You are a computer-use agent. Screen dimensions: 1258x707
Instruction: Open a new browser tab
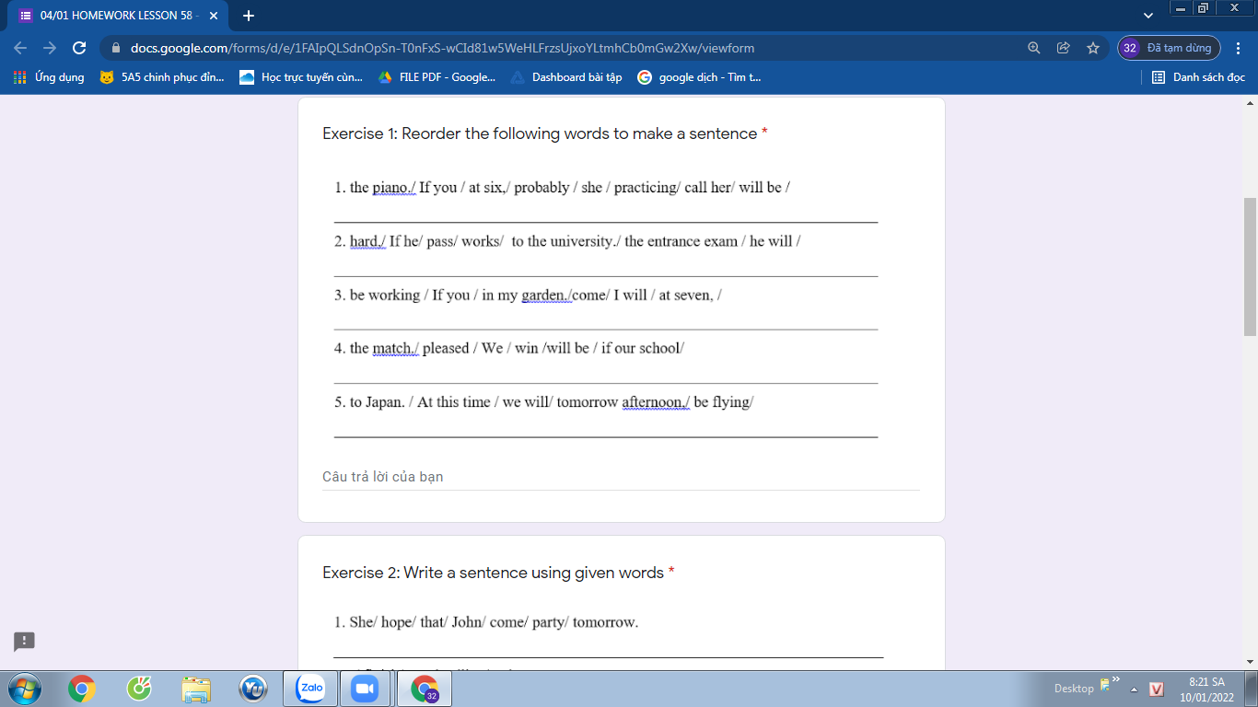(x=248, y=16)
